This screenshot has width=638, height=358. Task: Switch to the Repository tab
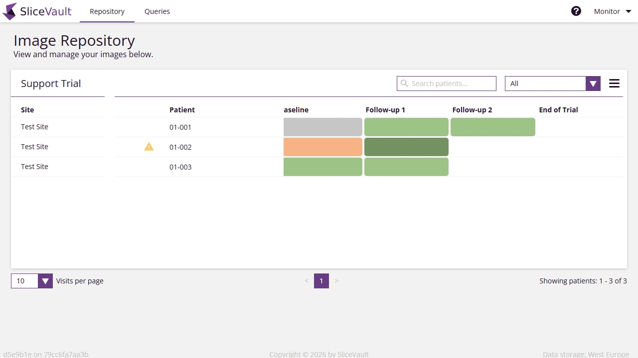pos(107,11)
